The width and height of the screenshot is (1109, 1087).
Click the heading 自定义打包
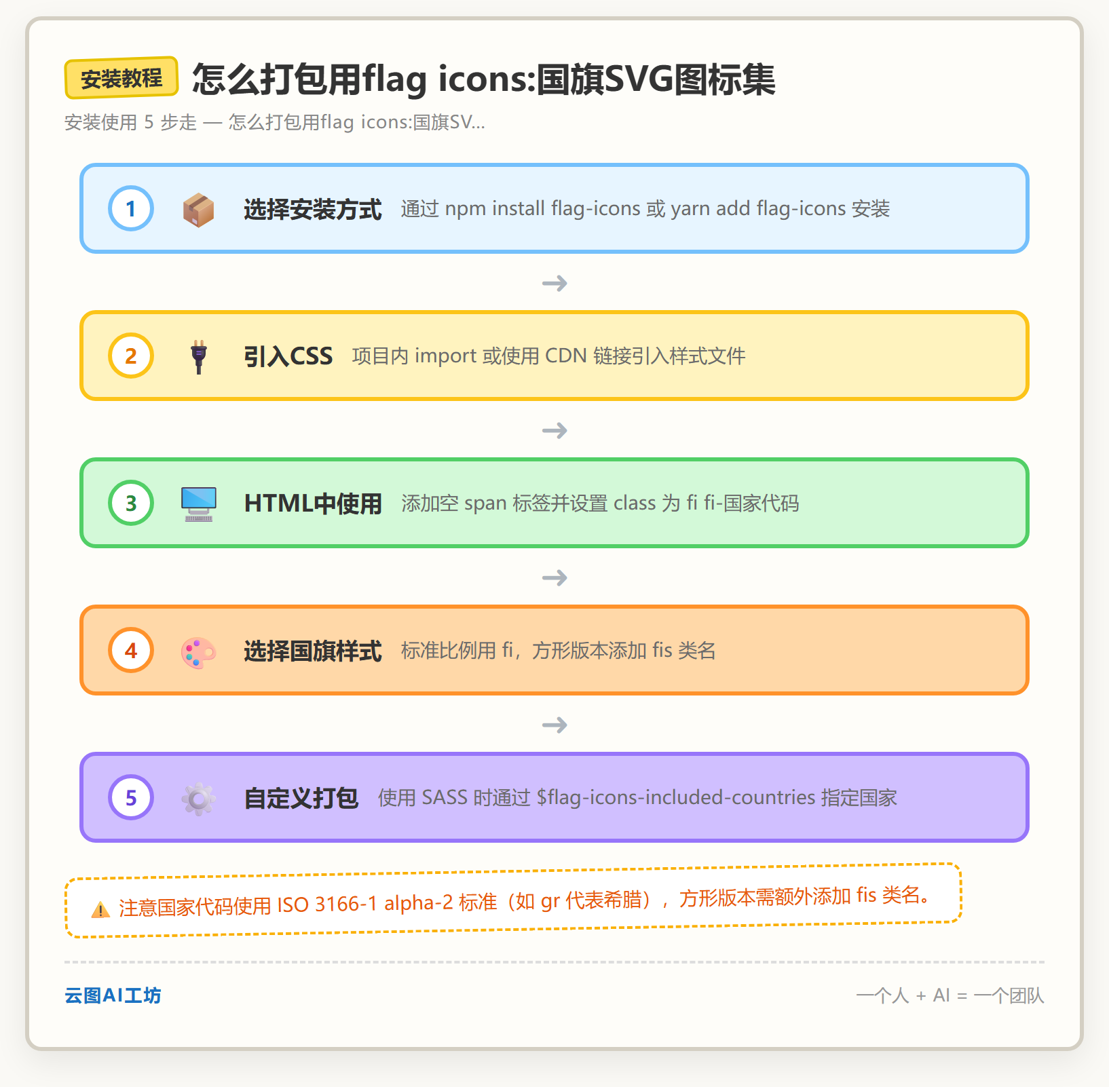tap(301, 798)
